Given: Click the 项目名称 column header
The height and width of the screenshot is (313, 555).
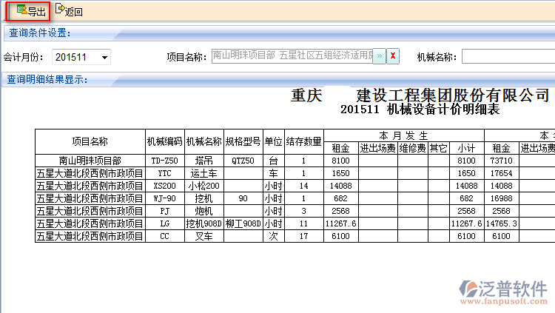Looking at the screenshot, I should pos(90,141).
